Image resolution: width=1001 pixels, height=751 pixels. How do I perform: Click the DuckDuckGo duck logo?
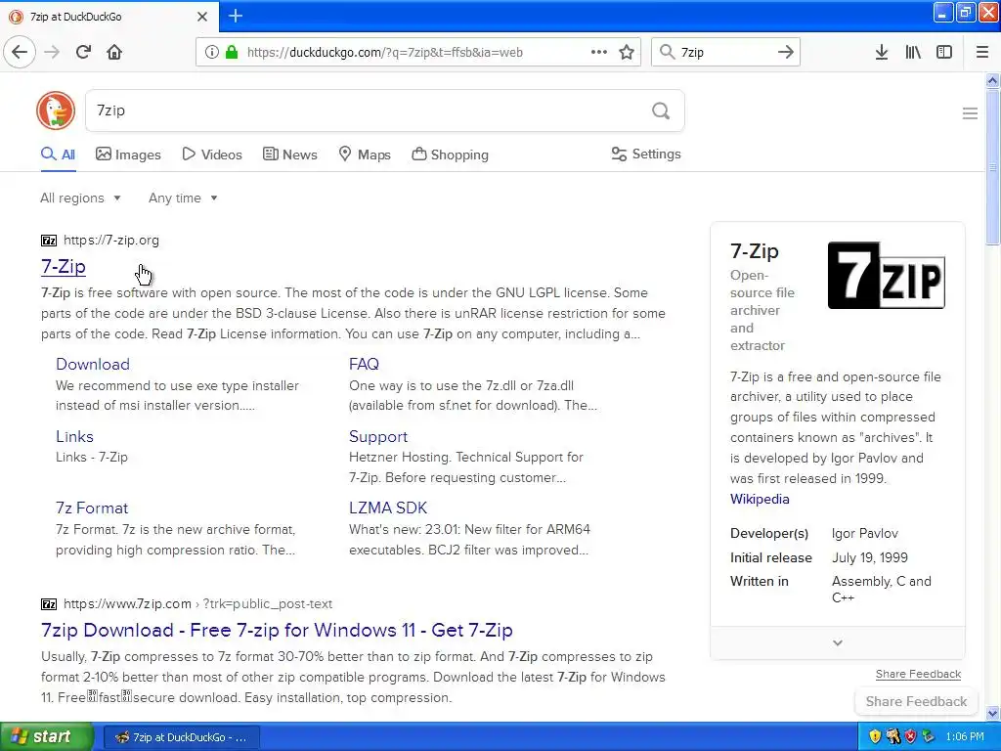56,110
